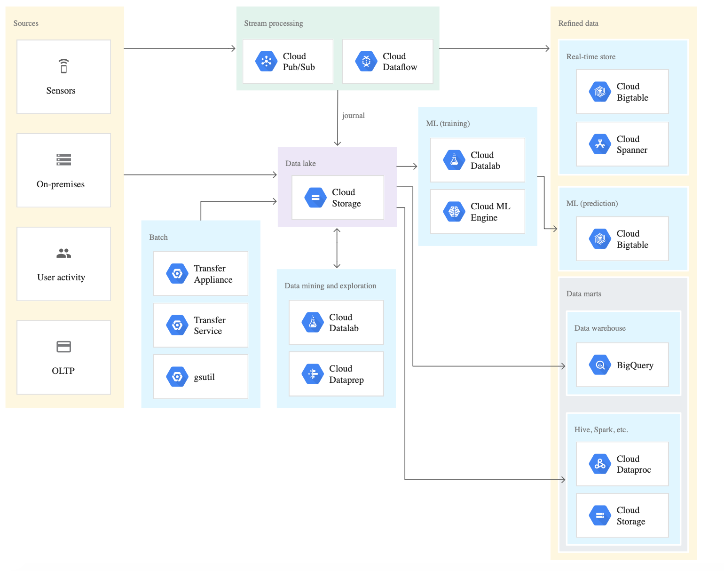This screenshot has height=571, width=724.
Task: Click the Transfer Service icon
Action: tap(177, 325)
